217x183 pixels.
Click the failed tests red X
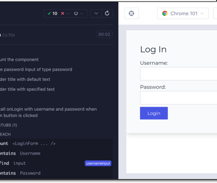pyautogui.click(x=62, y=14)
